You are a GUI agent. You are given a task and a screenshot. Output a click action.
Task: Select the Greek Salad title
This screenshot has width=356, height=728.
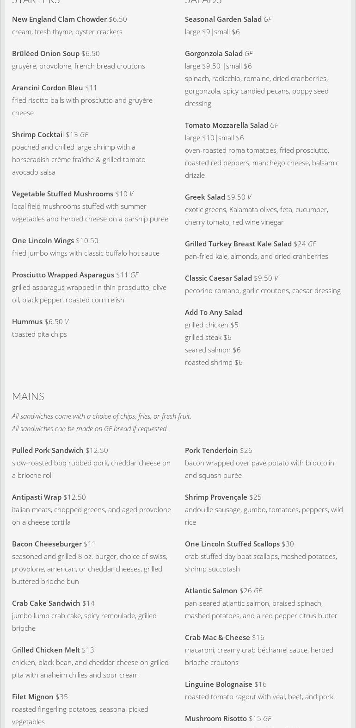[205, 197]
